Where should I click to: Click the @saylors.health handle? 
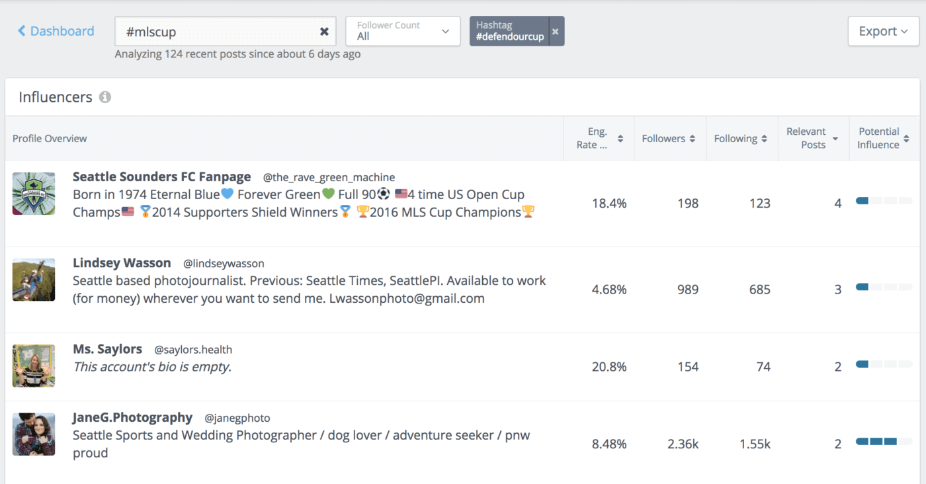(x=192, y=349)
